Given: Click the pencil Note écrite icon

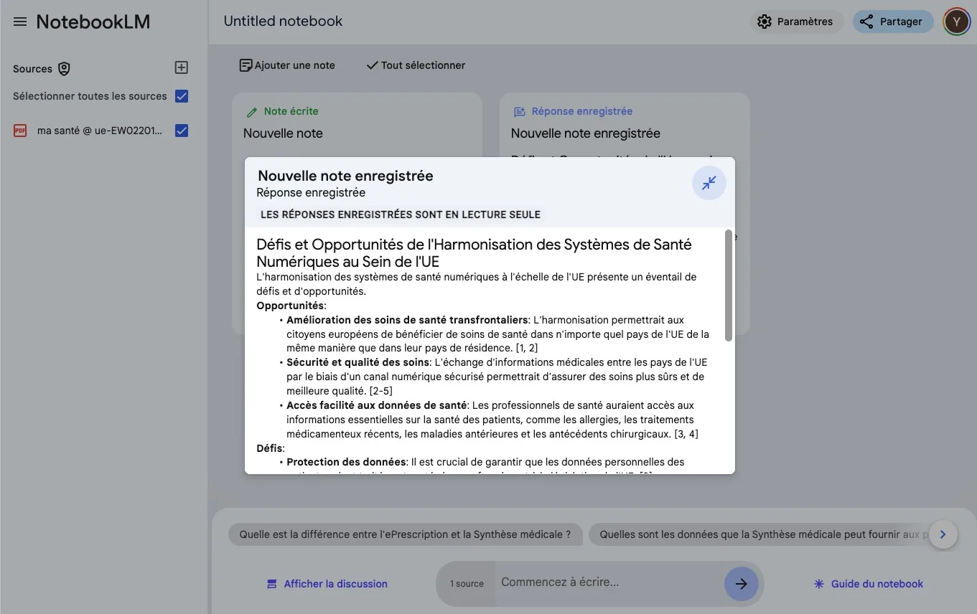Looking at the screenshot, I should (x=252, y=112).
